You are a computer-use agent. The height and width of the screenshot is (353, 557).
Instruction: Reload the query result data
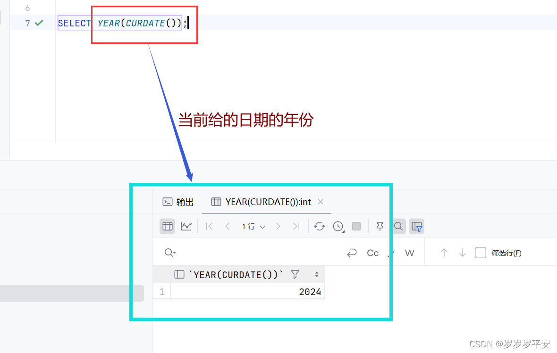(320, 226)
